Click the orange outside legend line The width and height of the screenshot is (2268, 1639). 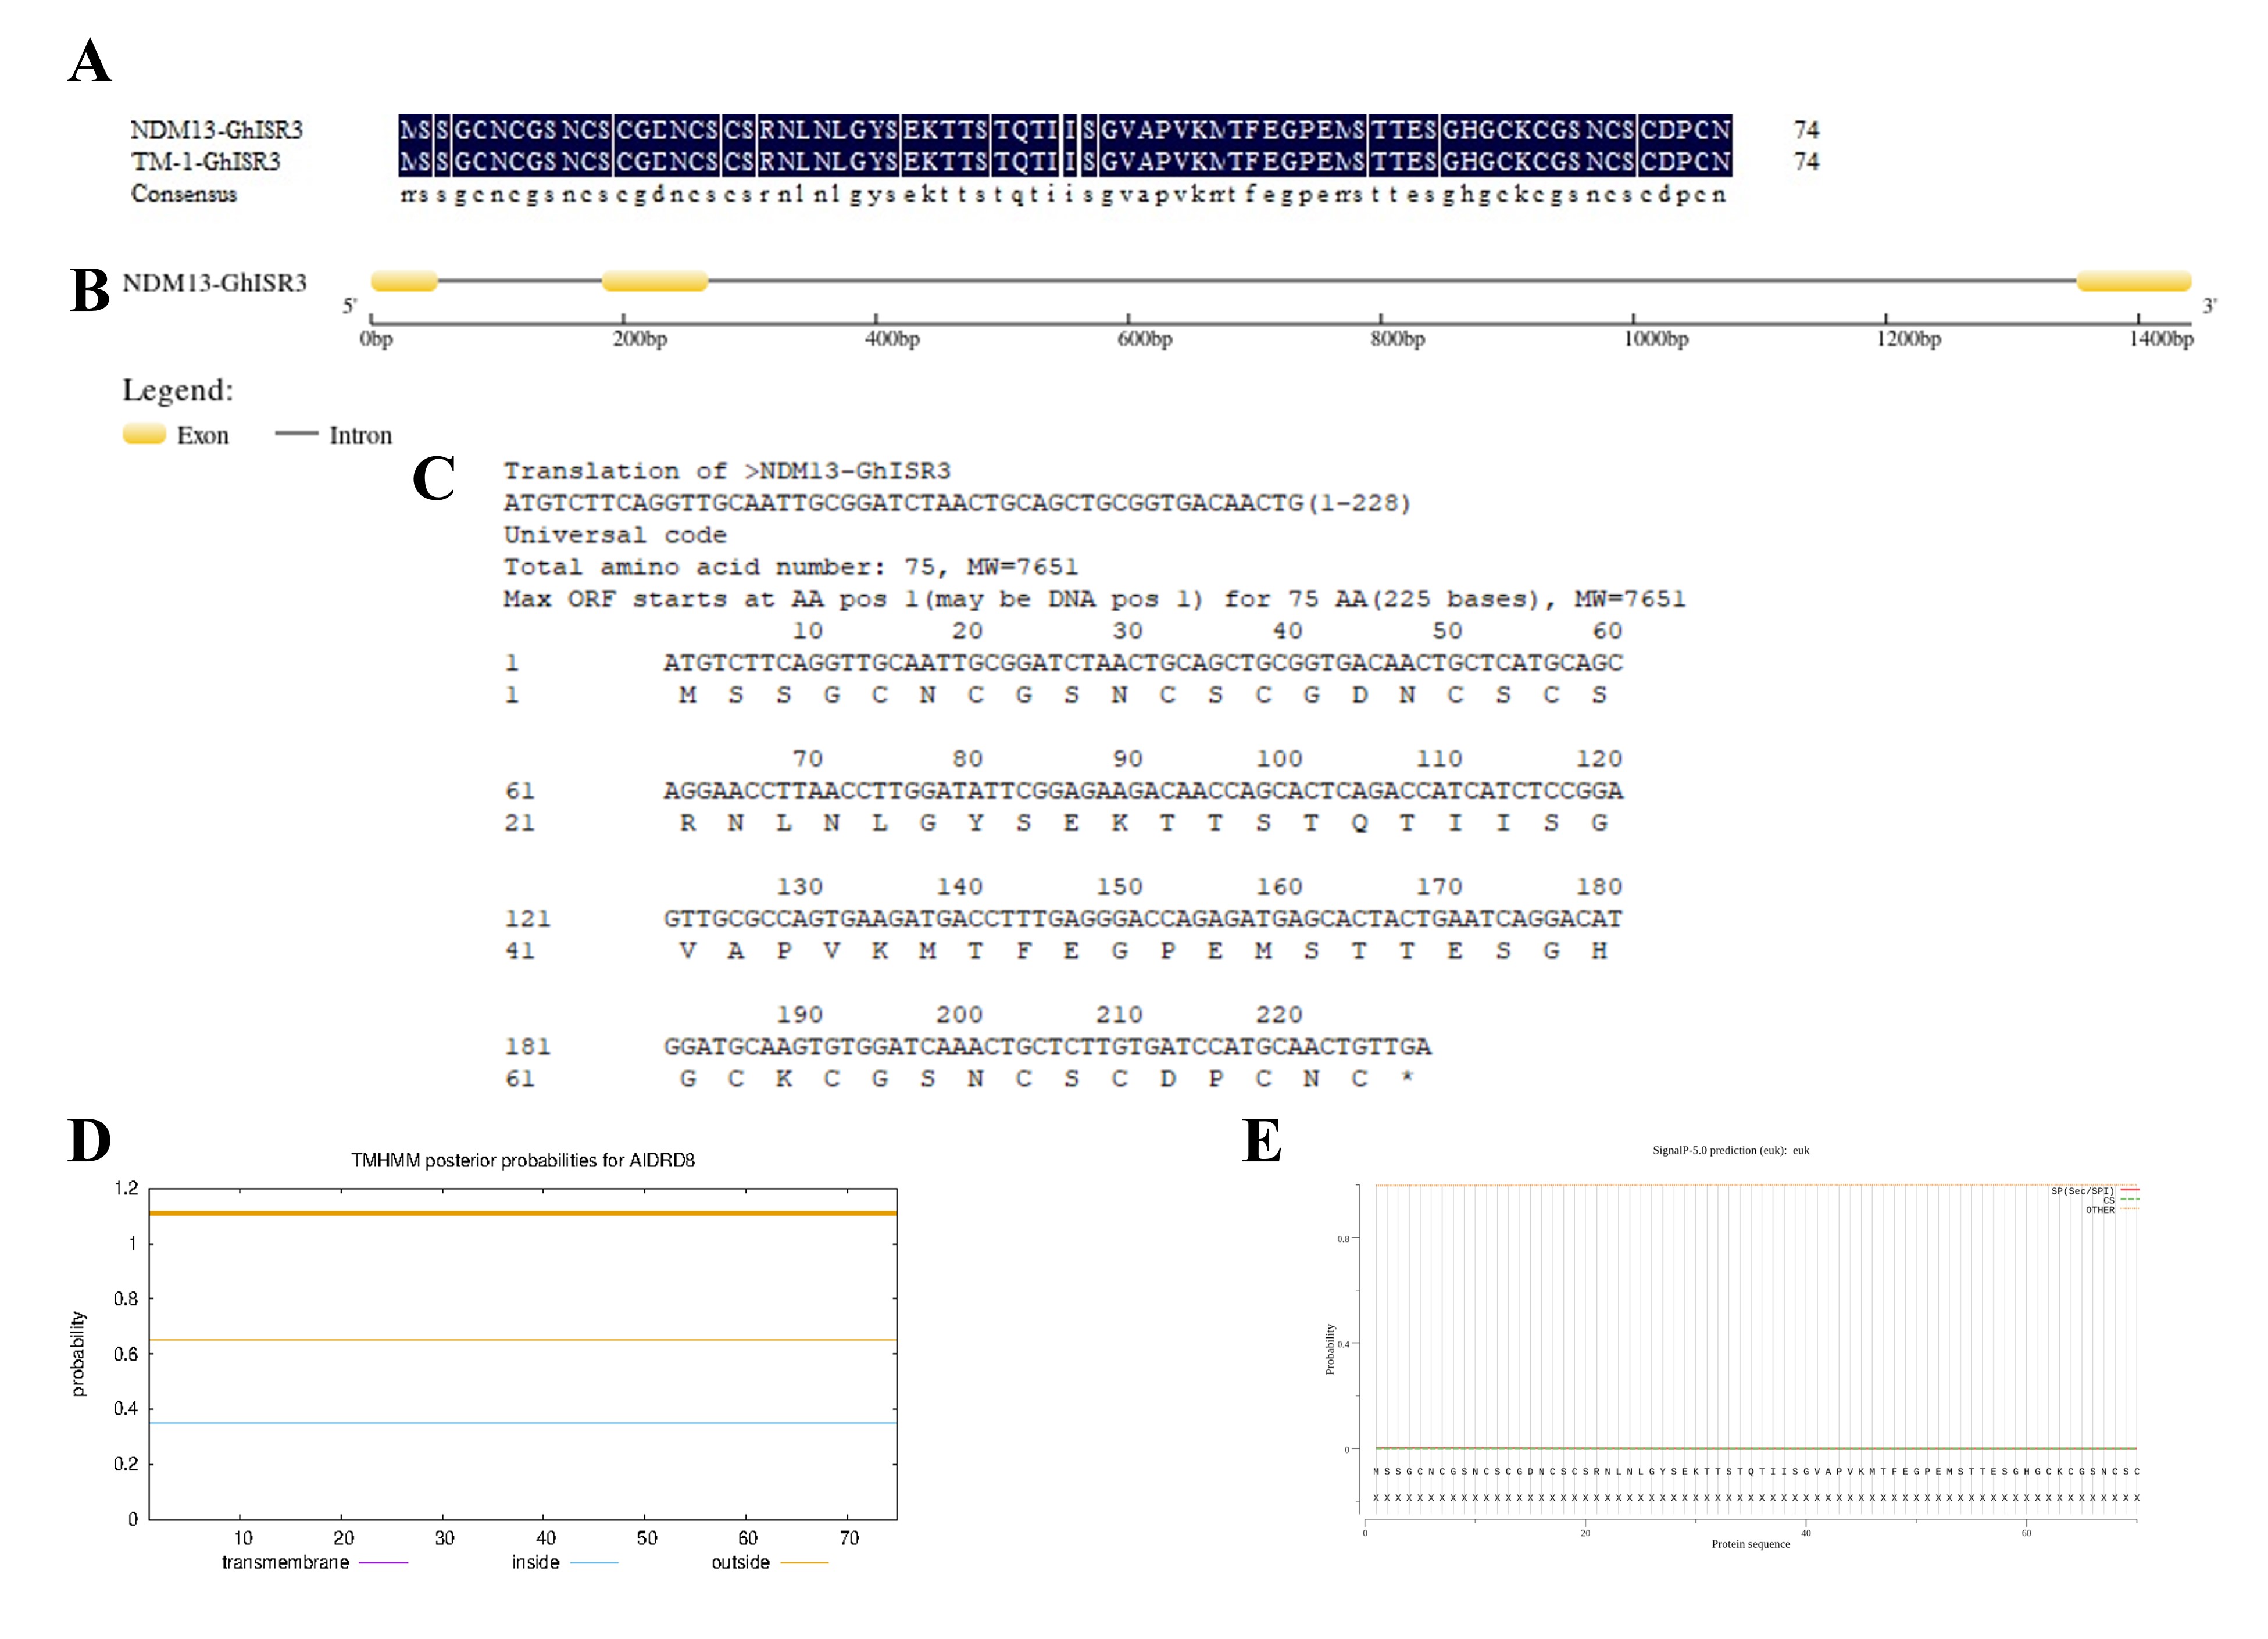coord(804,1562)
